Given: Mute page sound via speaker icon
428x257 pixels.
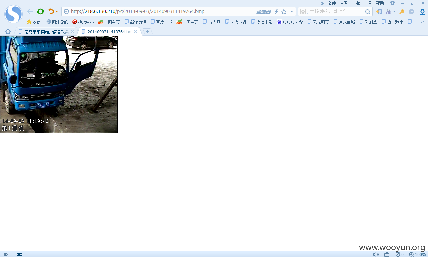Looking at the screenshot, I should click(x=376, y=254).
